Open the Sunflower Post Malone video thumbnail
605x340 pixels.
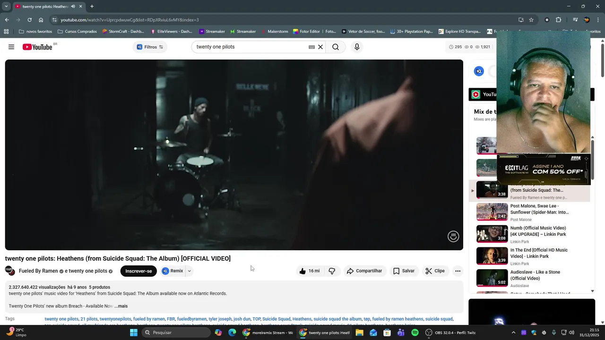click(492, 212)
